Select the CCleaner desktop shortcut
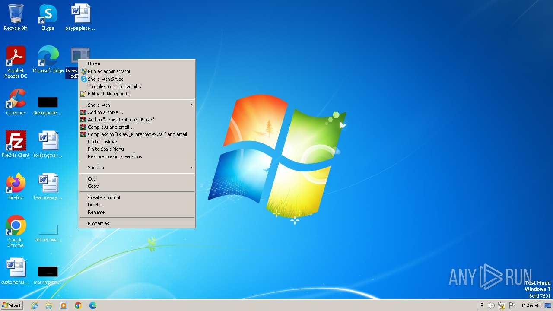This screenshot has width=553, height=311. click(x=16, y=102)
